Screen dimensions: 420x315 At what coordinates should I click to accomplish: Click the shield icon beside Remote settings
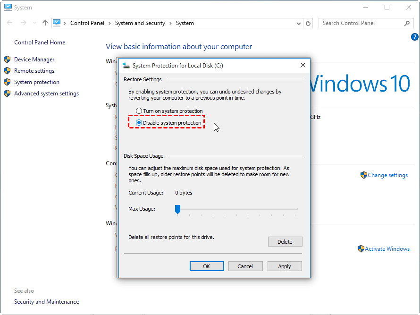tap(7, 71)
